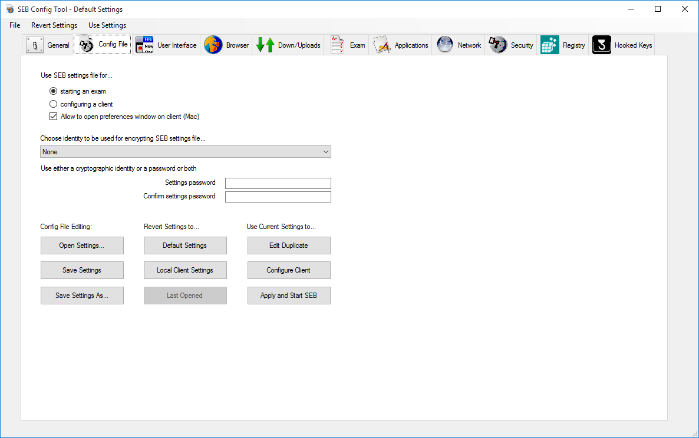Click the Apply and Start SEB button
Viewport: 699px width, 438px height.
[x=289, y=296]
